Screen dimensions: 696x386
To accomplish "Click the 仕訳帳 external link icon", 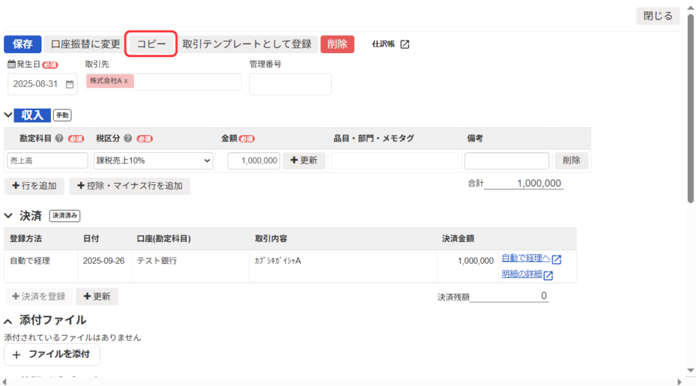I will click(404, 44).
